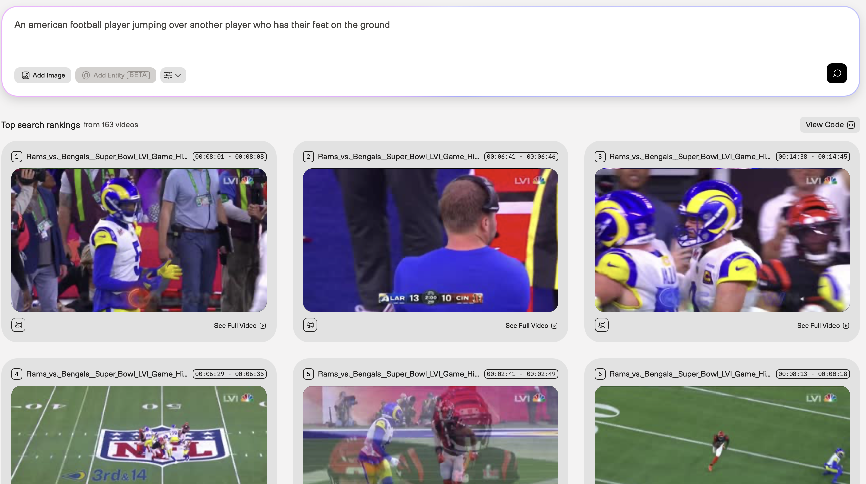Open thumbnail showing LAR 13 CIN 10 score
This screenshot has height=484, width=866.
point(430,240)
